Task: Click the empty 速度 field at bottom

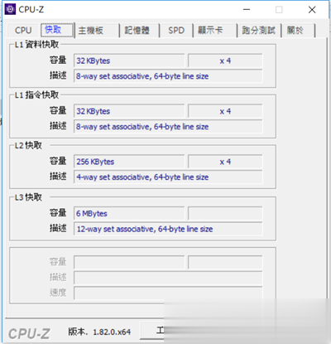Action: (168, 293)
